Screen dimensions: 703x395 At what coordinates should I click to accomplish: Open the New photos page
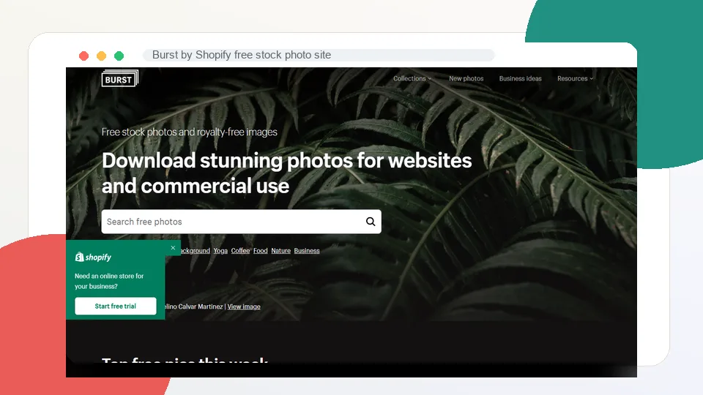(466, 78)
